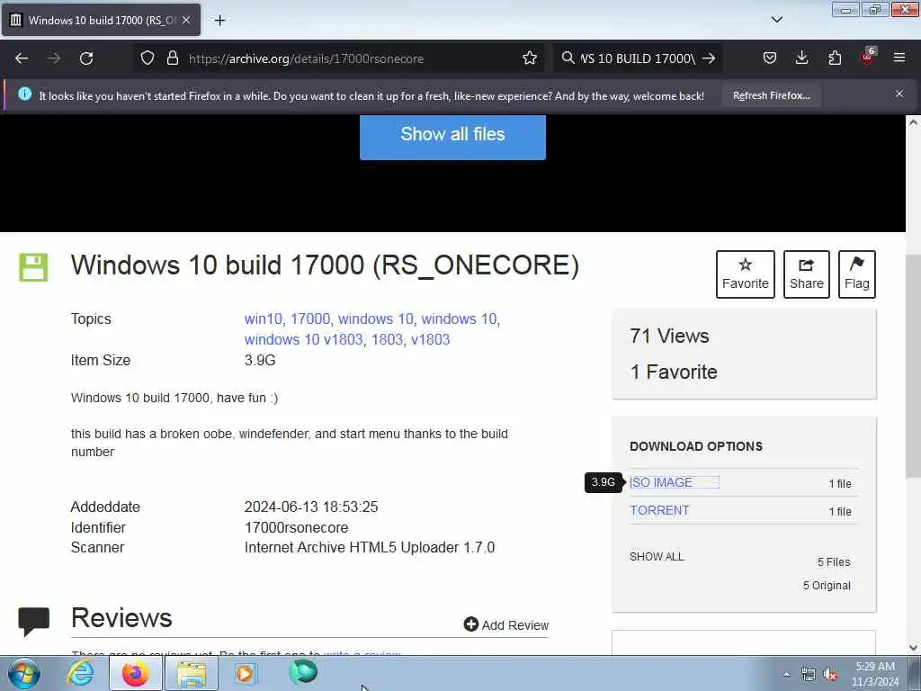Image resolution: width=921 pixels, height=691 pixels.
Task: Click identifier value 17000rsonecore
Action: pos(297,527)
